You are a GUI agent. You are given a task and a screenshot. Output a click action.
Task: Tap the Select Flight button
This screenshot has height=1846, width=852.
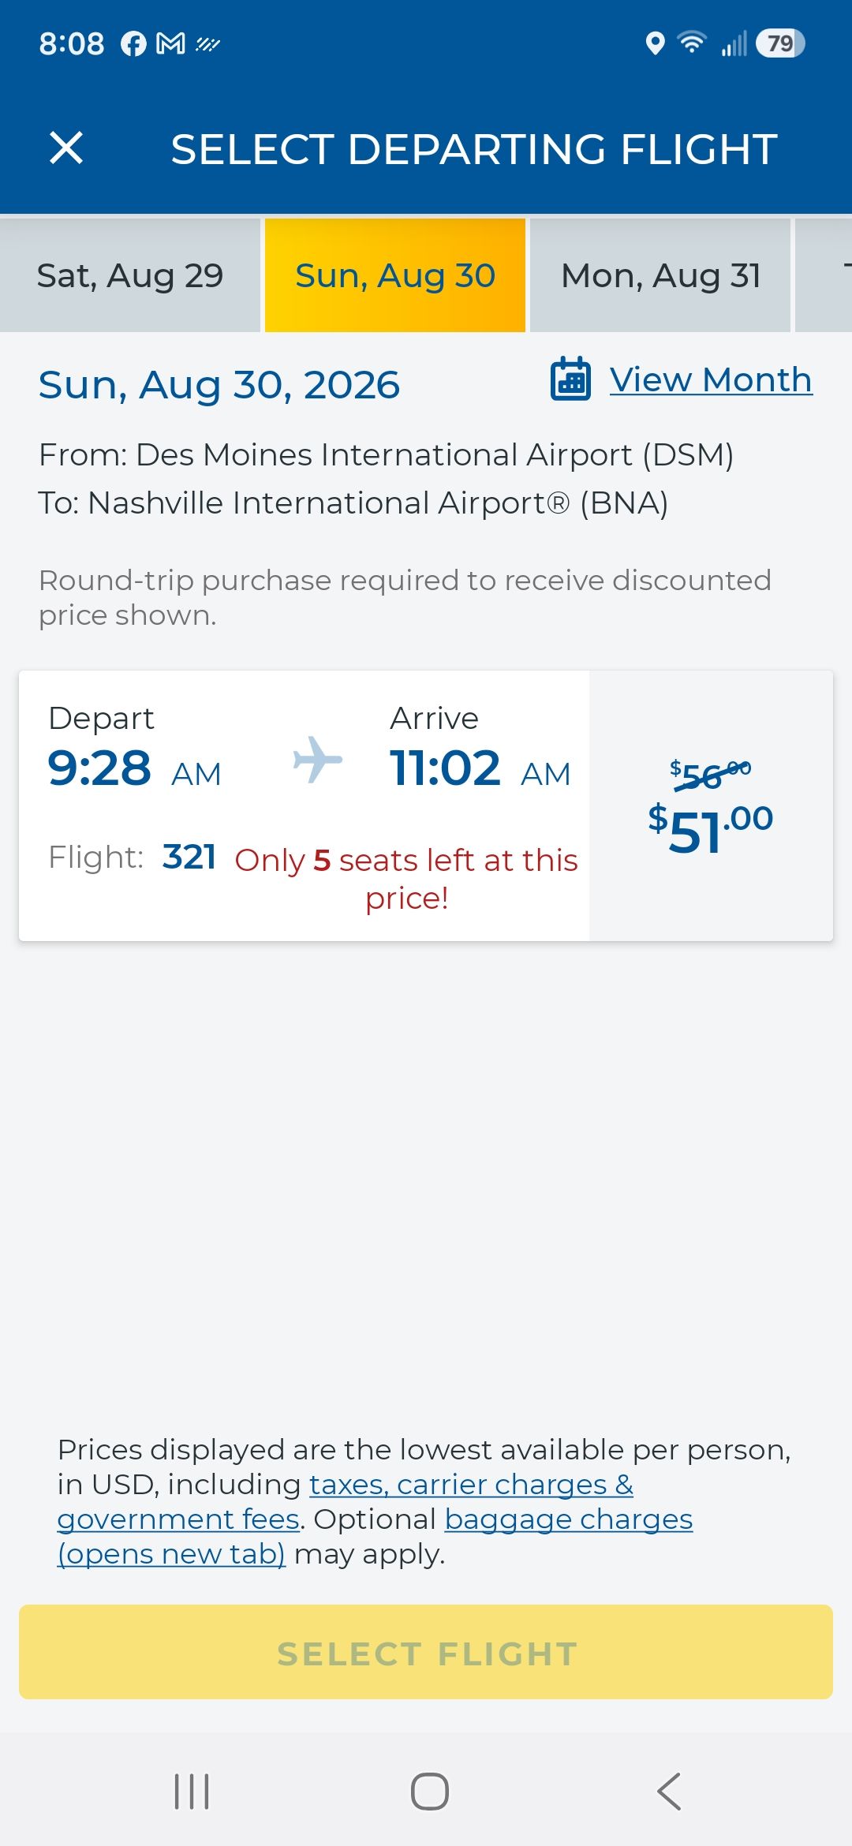pos(426,1652)
